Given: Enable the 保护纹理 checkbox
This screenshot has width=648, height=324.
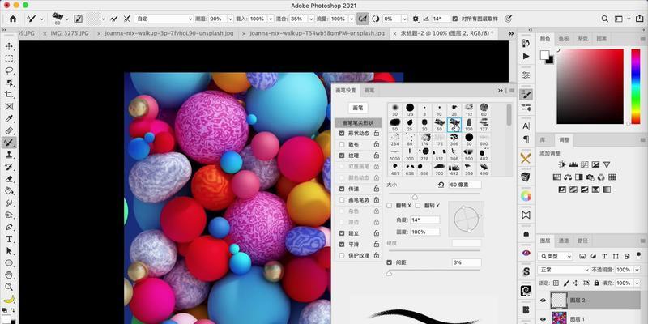Looking at the screenshot, I should 342,255.
